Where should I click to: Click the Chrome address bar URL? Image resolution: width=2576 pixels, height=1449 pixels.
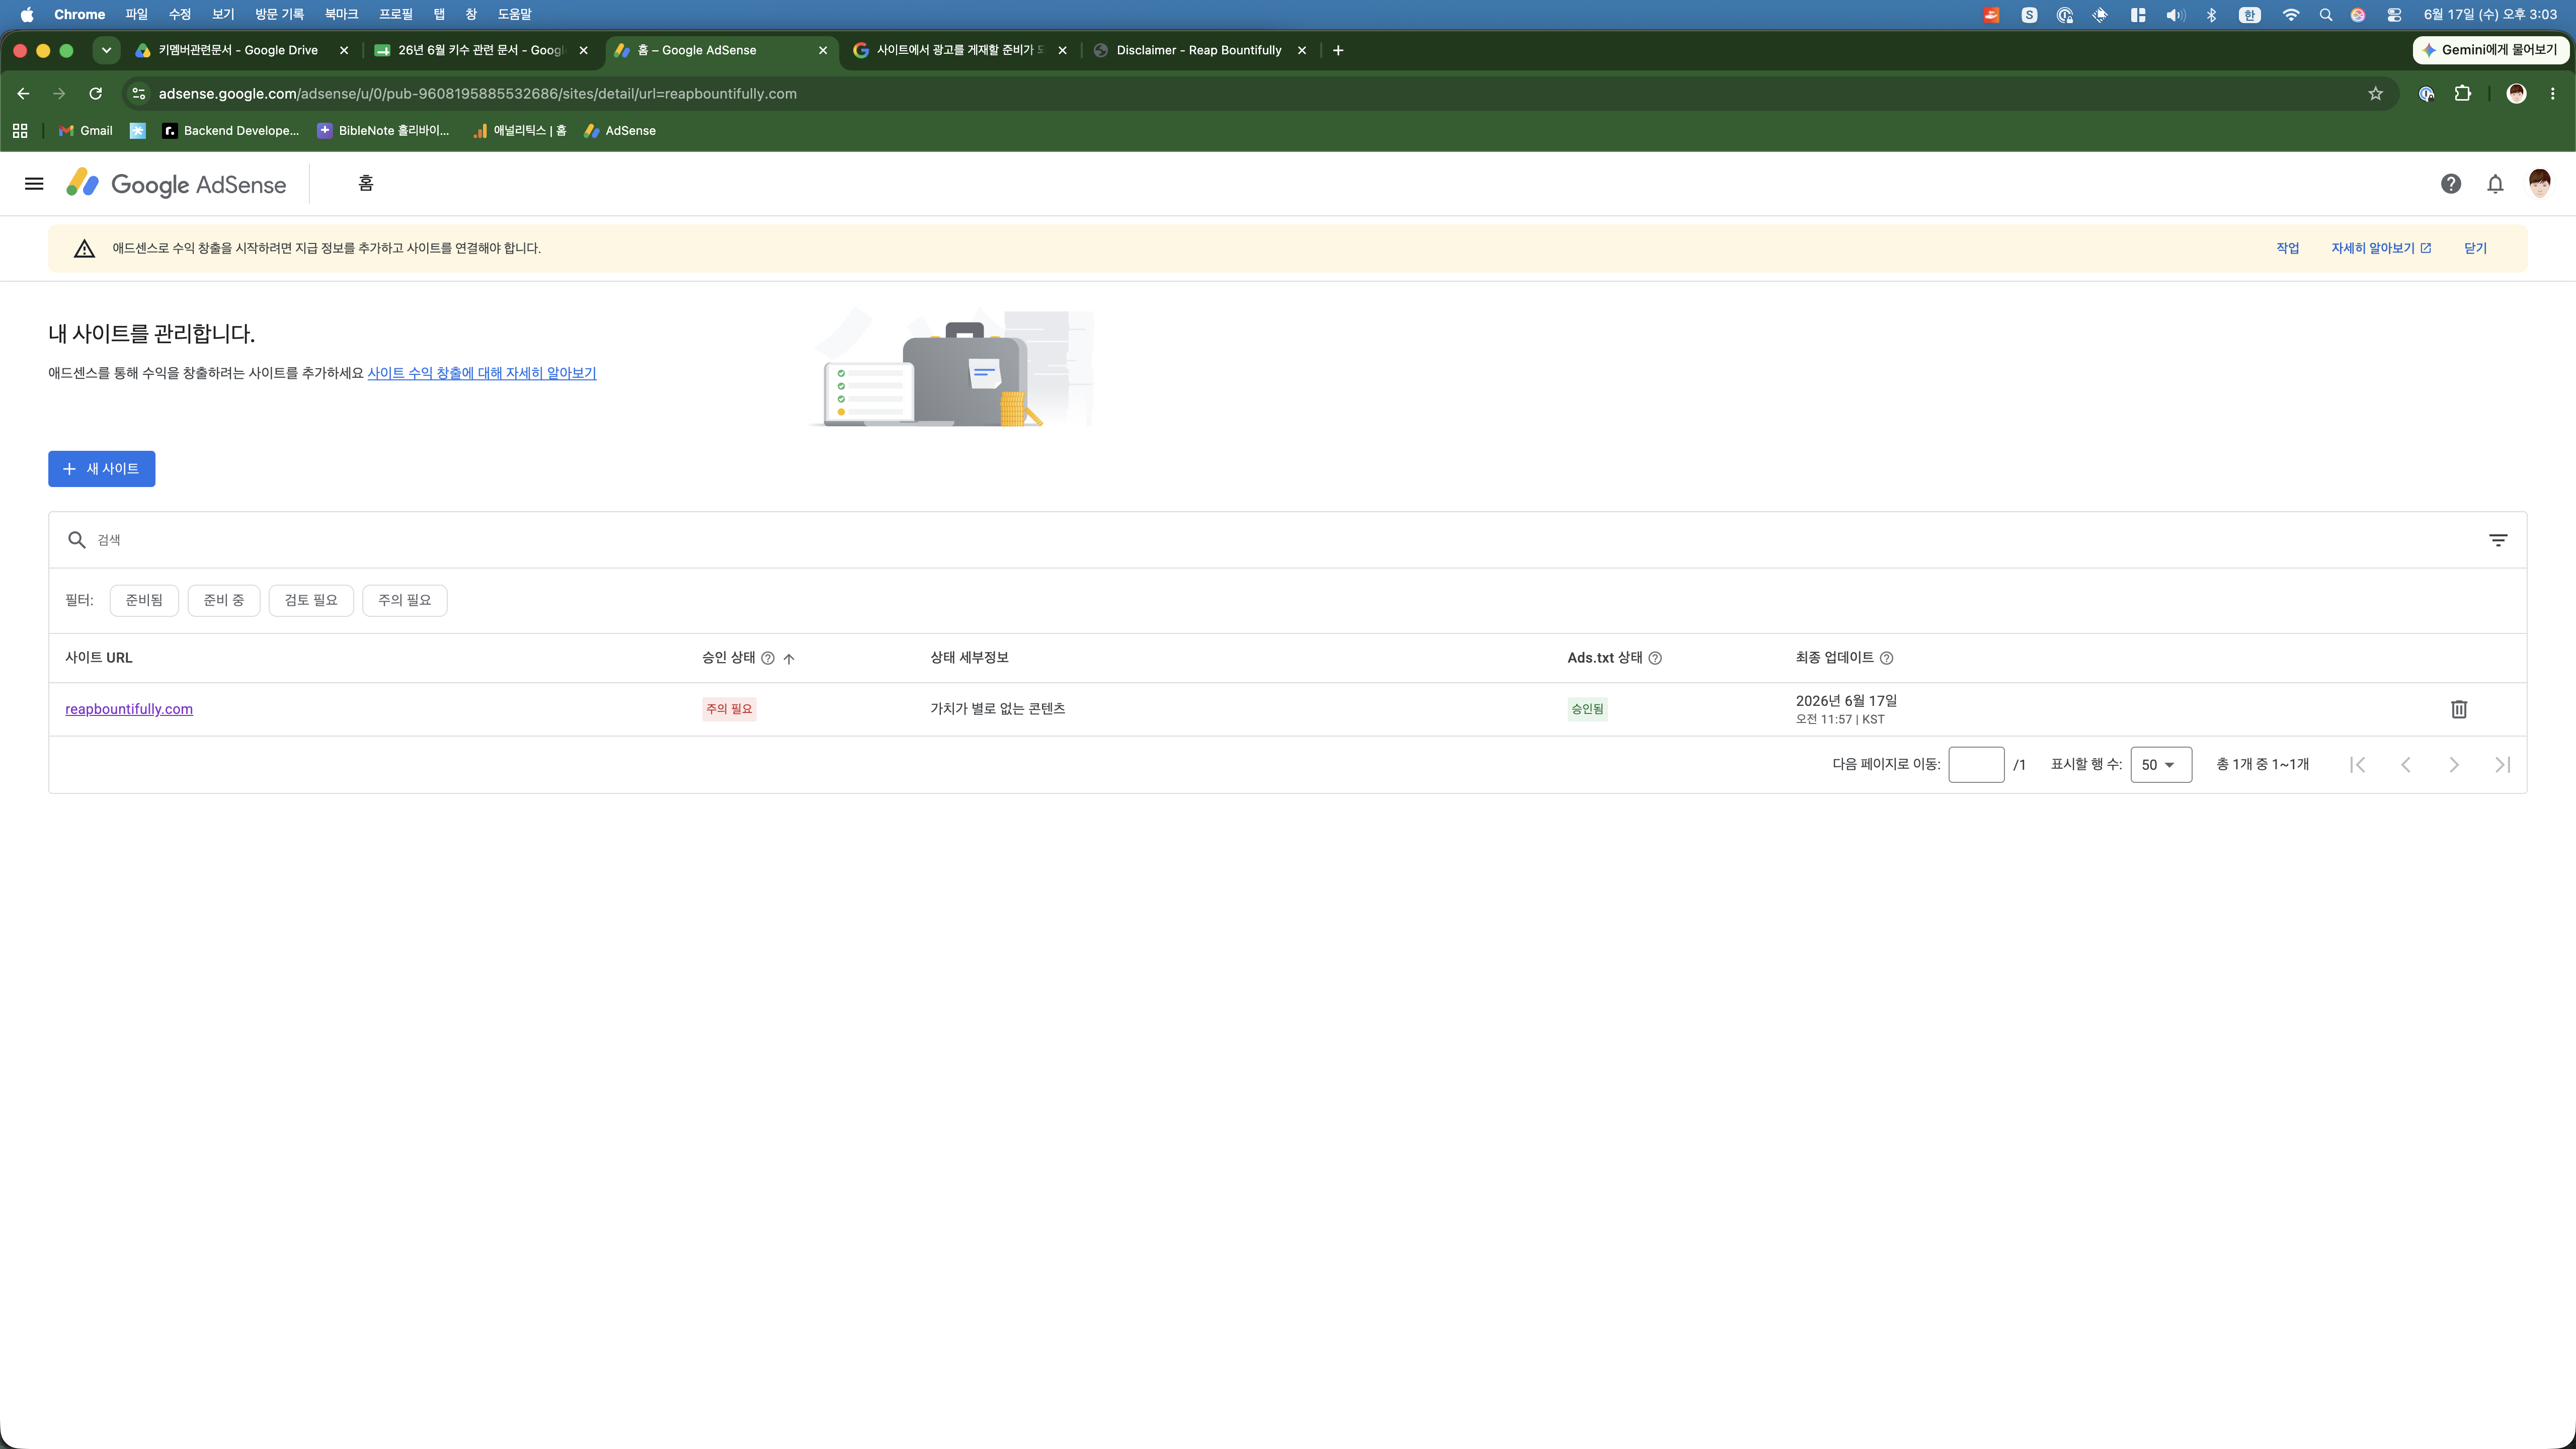point(478,94)
